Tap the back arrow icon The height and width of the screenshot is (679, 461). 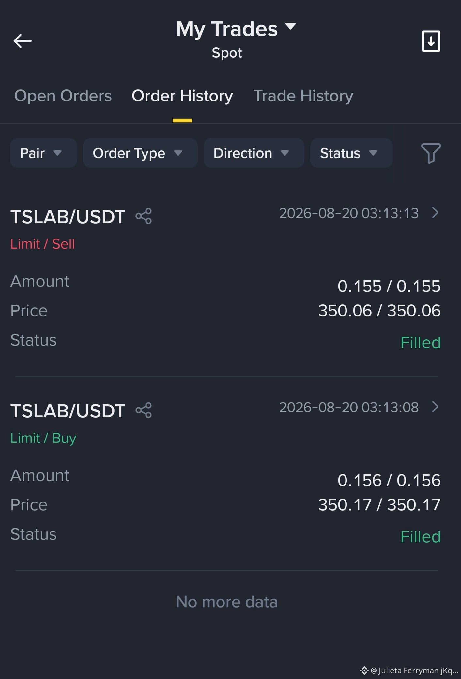click(x=23, y=41)
